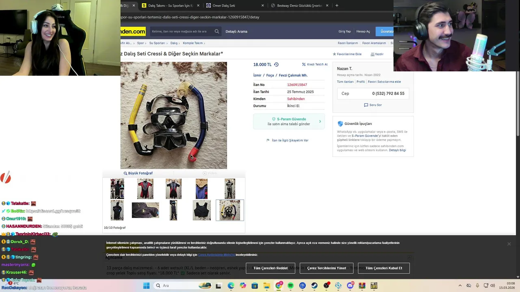Screen dimensions: 520x292
Task: Close the Omer Dalış Seti tab
Action: pyautogui.click(x=262, y=6)
